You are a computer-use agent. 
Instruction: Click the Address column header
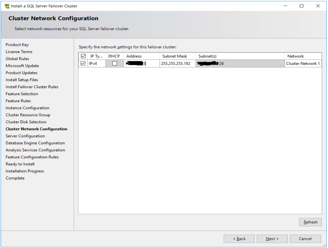[142, 56]
